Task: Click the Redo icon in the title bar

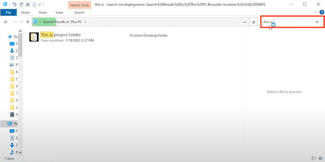Action: click(21, 4)
